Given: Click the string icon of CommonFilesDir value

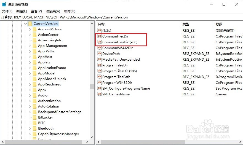Looking at the screenshot, I should coord(99,36).
